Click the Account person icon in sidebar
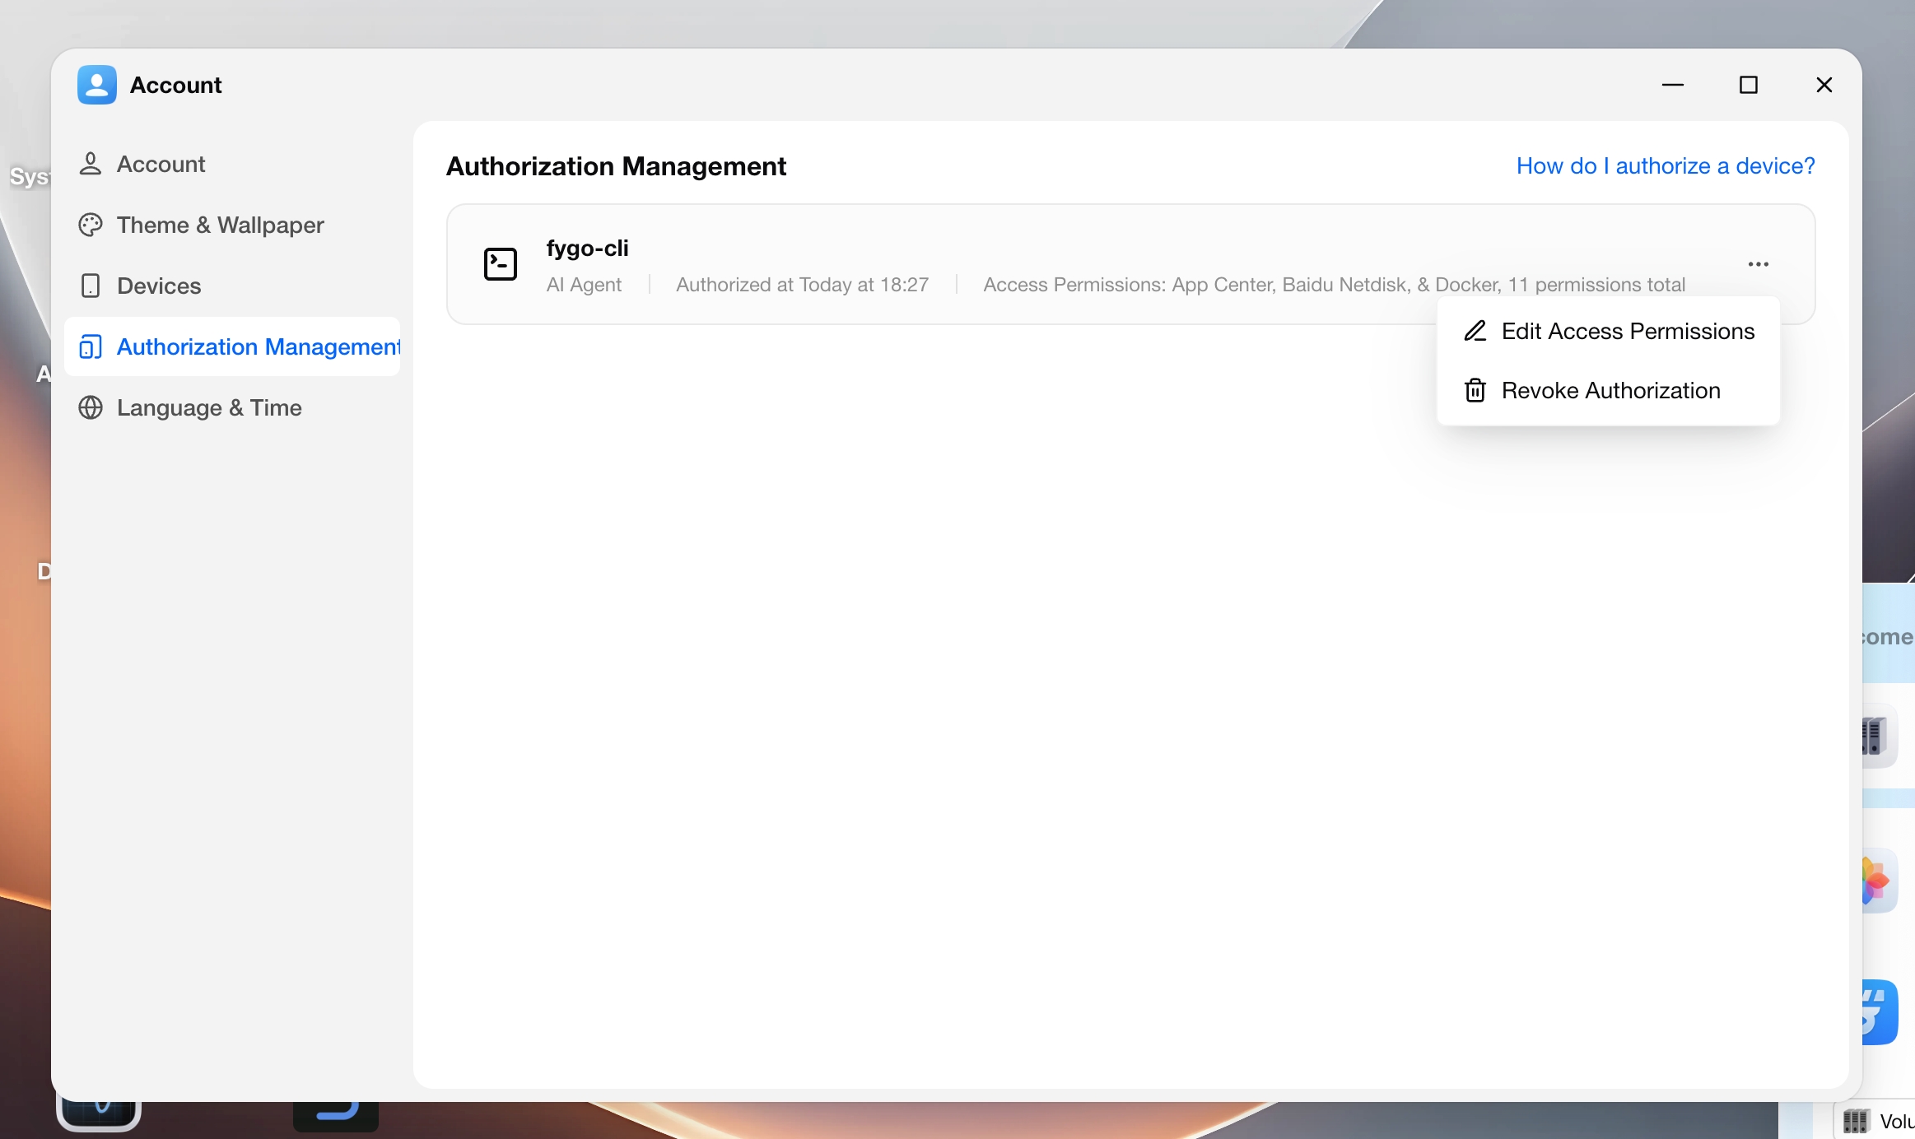The width and height of the screenshot is (1915, 1139). [x=91, y=164]
